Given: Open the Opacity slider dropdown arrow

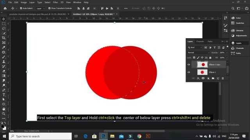Looking at the screenshot, I should tap(227, 52).
